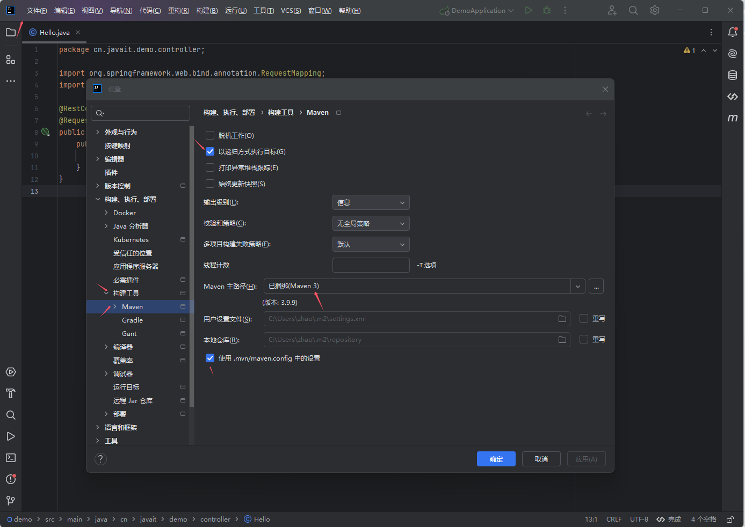Image resolution: width=745 pixels, height=527 pixels.
Task: Enable 打印异常堆栈跟踪 checkbox
Action: click(x=210, y=167)
